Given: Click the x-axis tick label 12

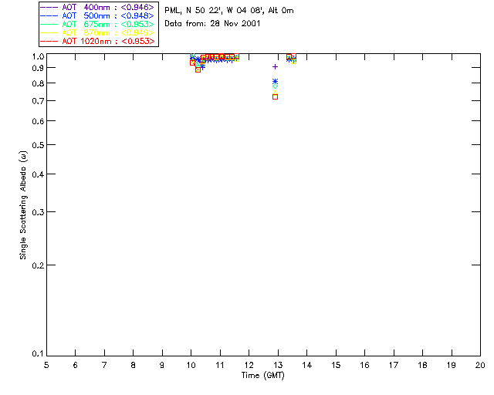Looking at the screenshot, I should 249,366.
